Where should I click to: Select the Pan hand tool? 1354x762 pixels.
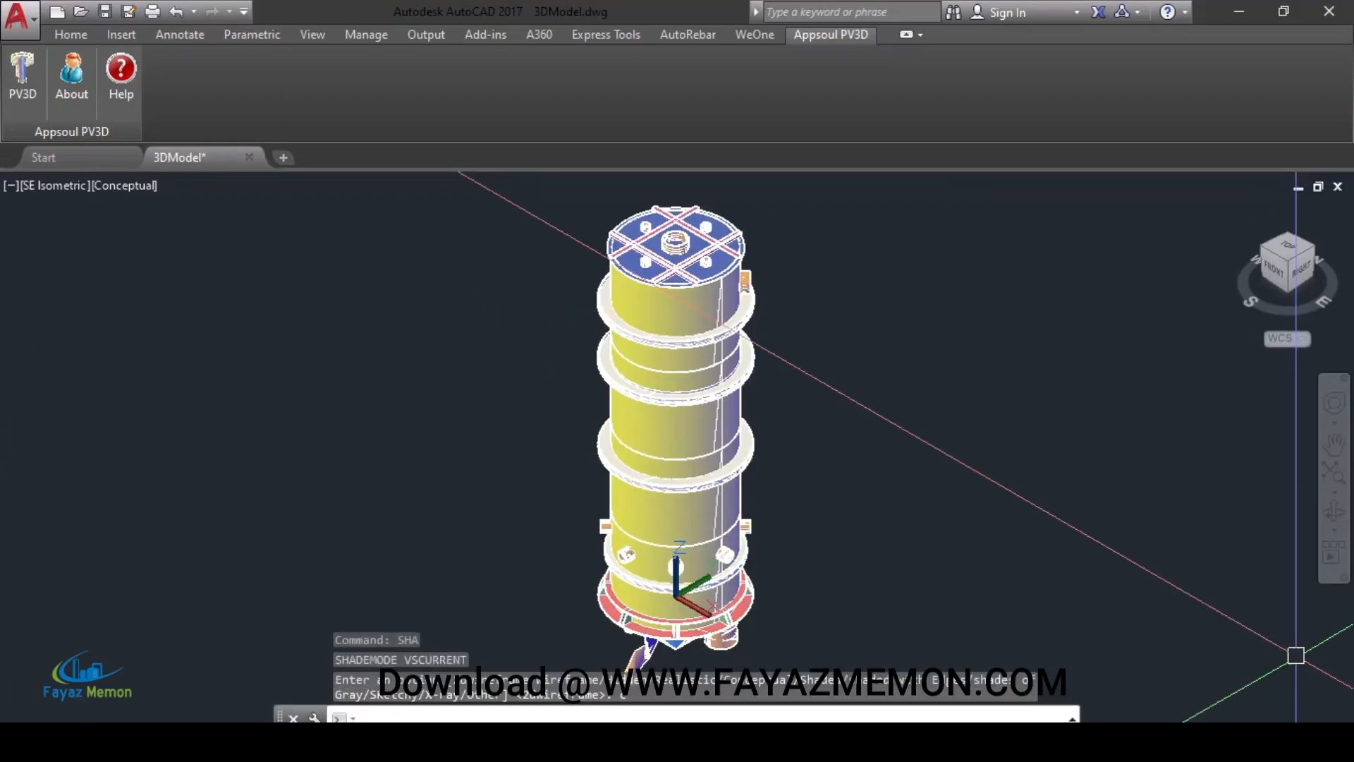1334,445
